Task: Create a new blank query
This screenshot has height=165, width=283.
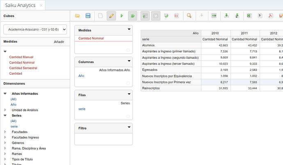Action: [x=100, y=16]
